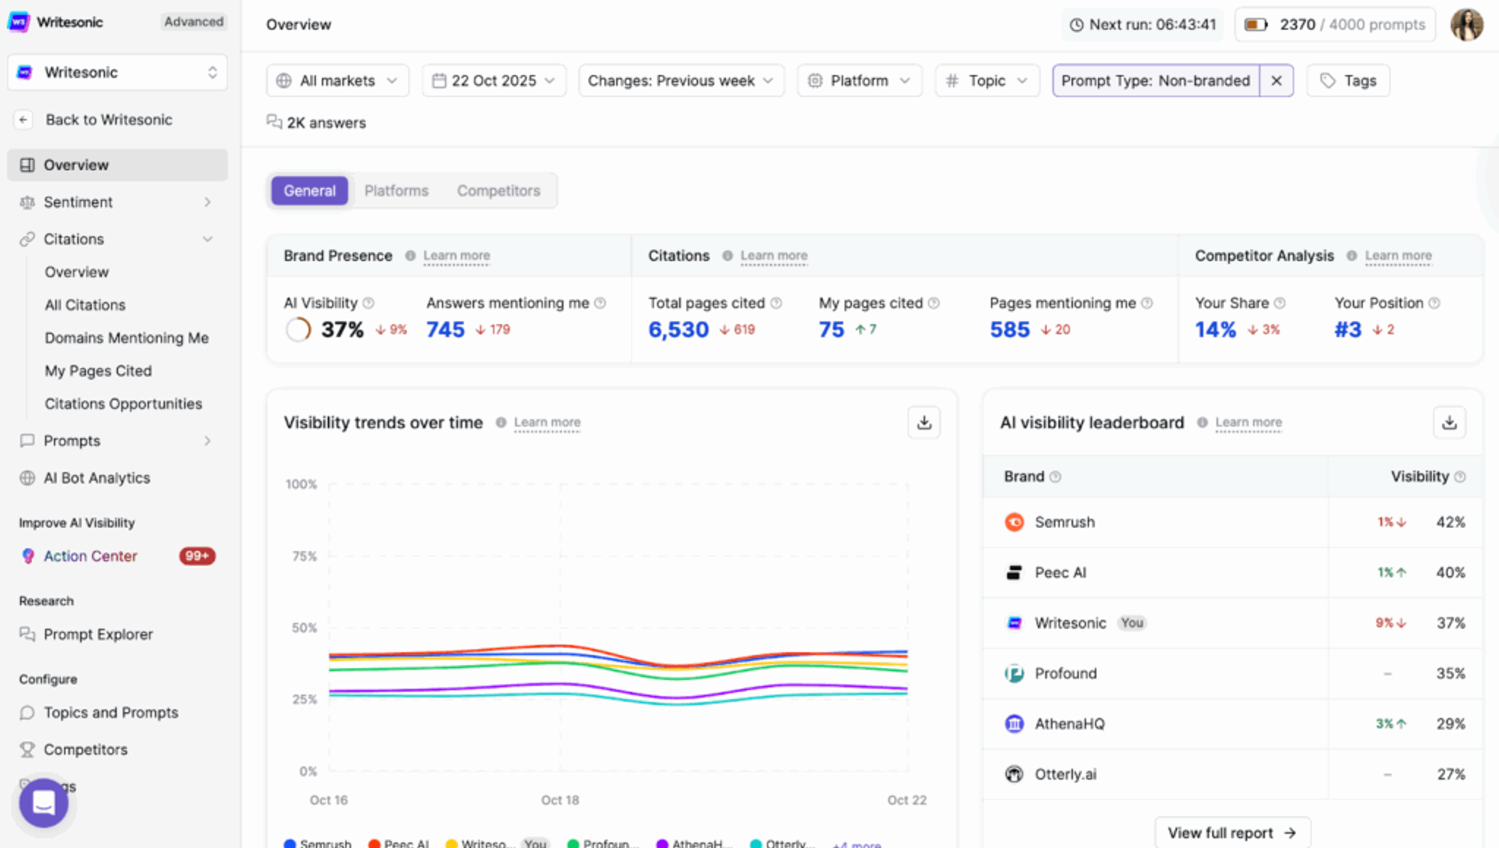Image resolution: width=1499 pixels, height=848 pixels.
Task: Click Answers mentioning me help icon
Action: point(600,303)
